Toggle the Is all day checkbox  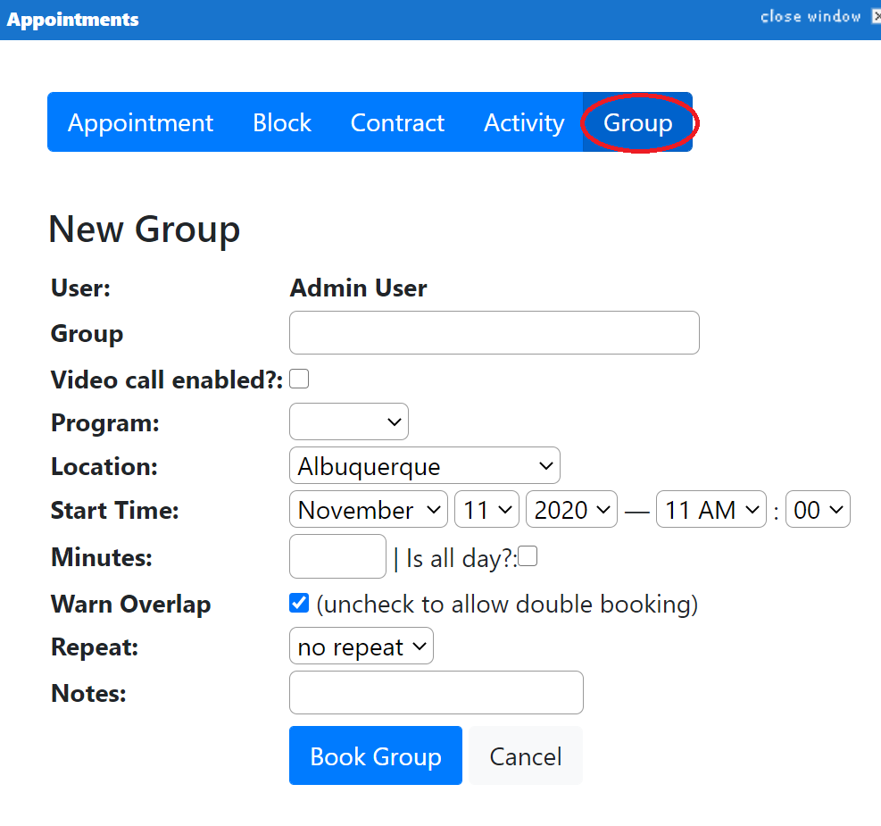528,556
